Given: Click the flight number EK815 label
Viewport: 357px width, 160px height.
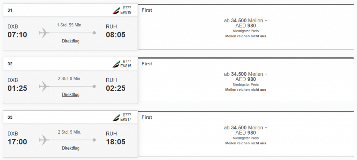Looking at the screenshot, I should (126, 66).
